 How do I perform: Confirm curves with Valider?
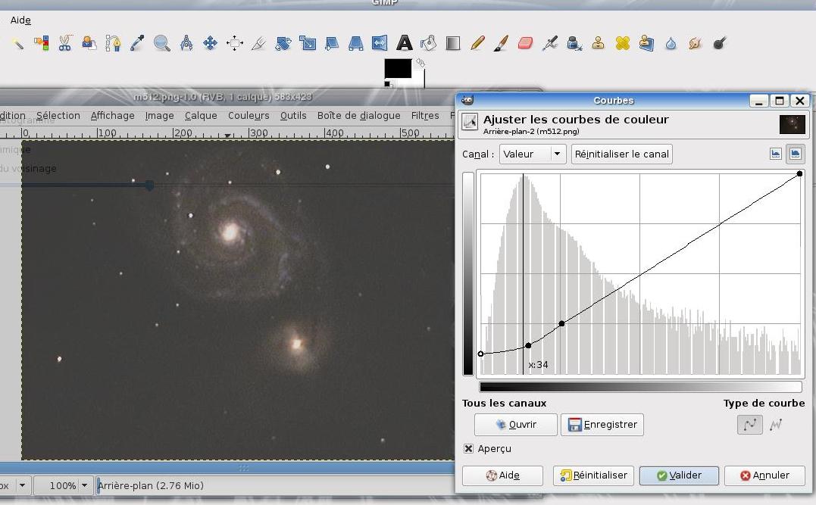pyautogui.click(x=679, y=475)
